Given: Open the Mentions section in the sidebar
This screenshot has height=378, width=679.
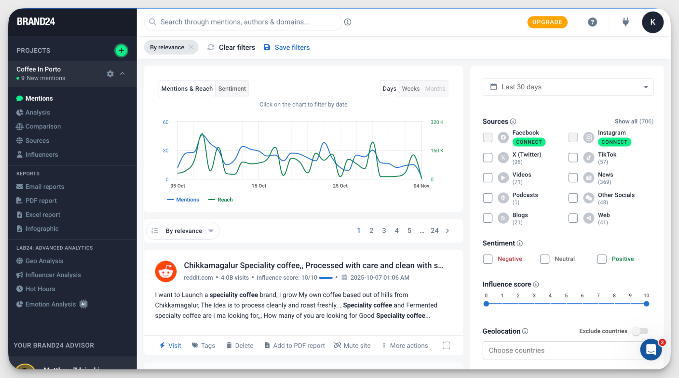Looking at the screenshot, I should pyautogui.click(x=39, y=98).
